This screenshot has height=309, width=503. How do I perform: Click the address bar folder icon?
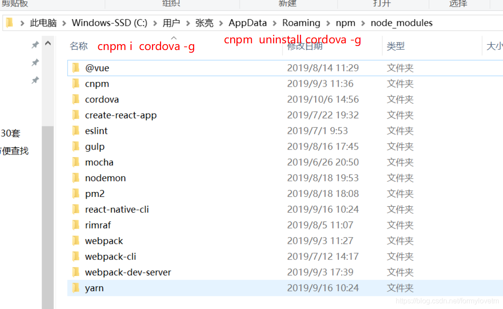(10, 23)
